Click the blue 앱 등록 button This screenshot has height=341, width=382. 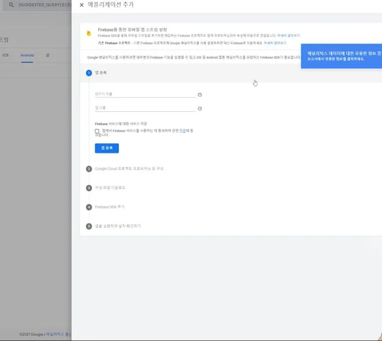click(107, 148)
